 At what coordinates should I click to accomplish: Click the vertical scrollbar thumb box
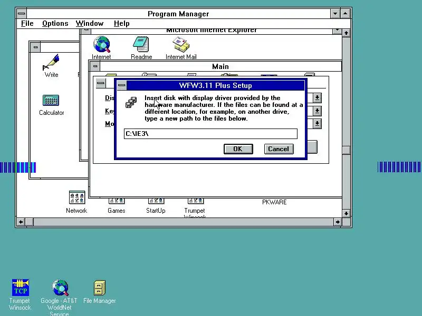[347, 150]
